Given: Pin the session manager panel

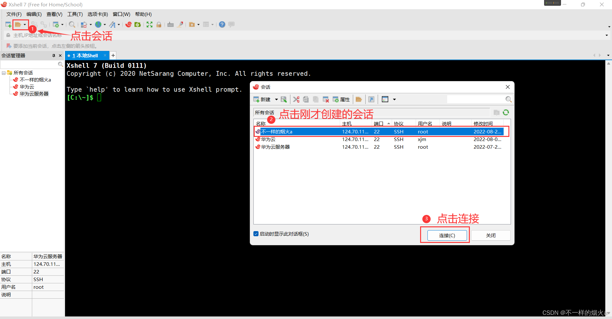Looking at the screenshot, I should click(x=54, y=56).
